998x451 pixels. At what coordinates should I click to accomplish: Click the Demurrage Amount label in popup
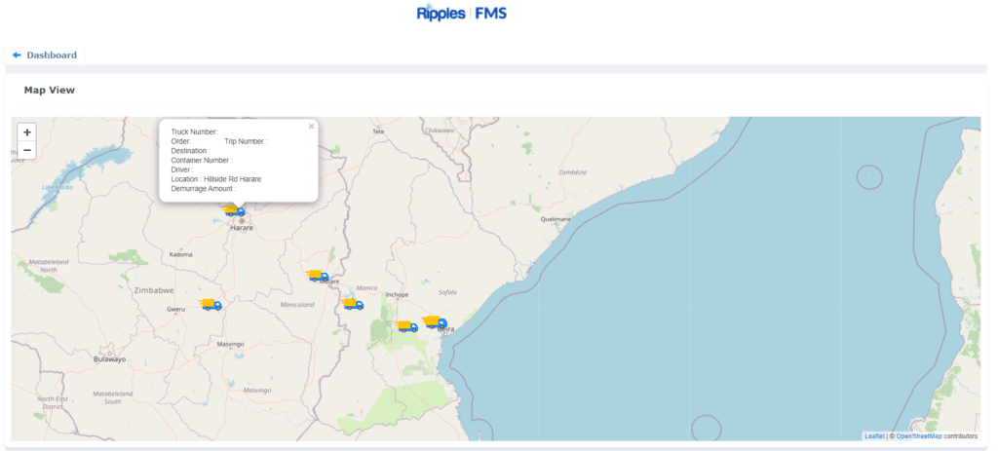(x=203, y=189)
